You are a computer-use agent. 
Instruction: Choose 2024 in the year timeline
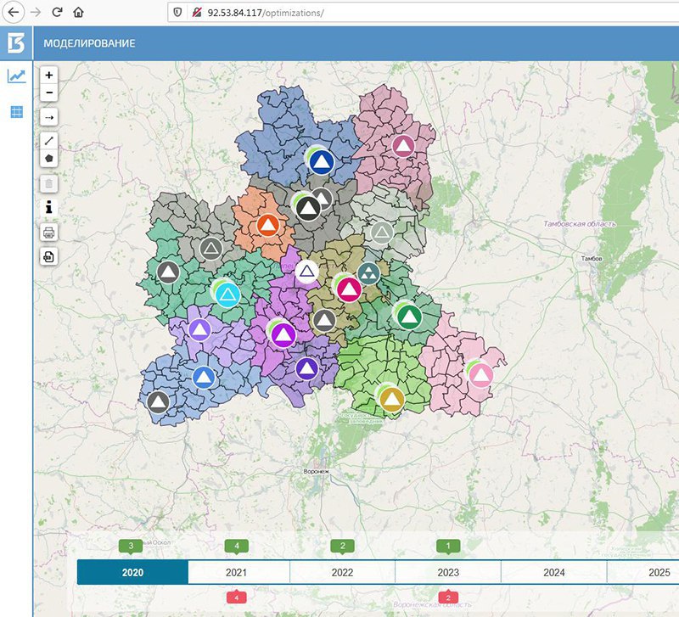pyautogui.click(x=553, y=572)
